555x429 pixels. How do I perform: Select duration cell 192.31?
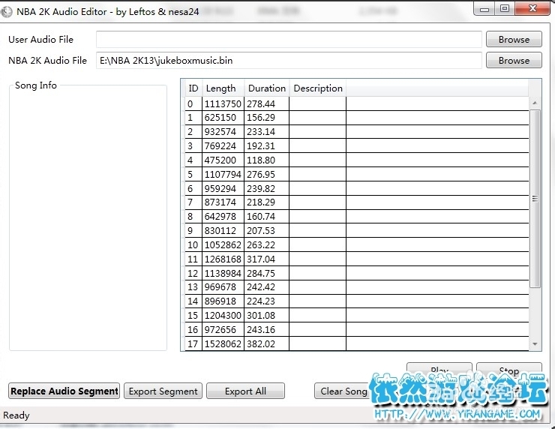click(266, 145)
